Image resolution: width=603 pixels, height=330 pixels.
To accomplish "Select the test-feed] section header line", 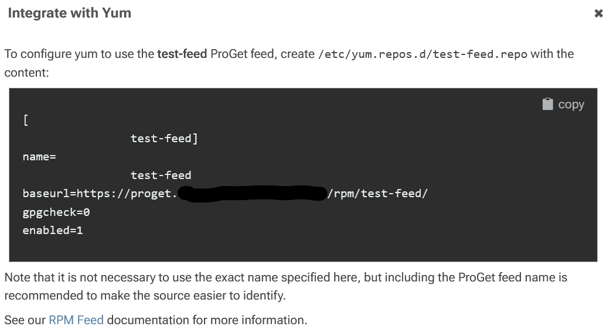I will pyautogui.click(x=164, y=139).
